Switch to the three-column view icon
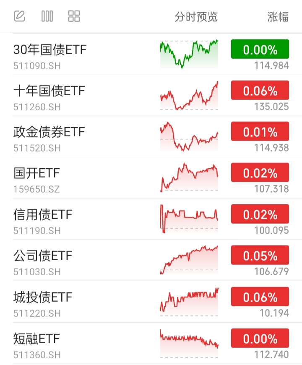Viewport: 302px width, 365px height. coord(47,16)
